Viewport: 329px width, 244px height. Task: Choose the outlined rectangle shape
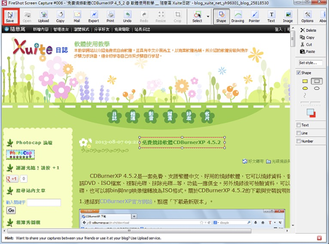click(x=317, y=81)
